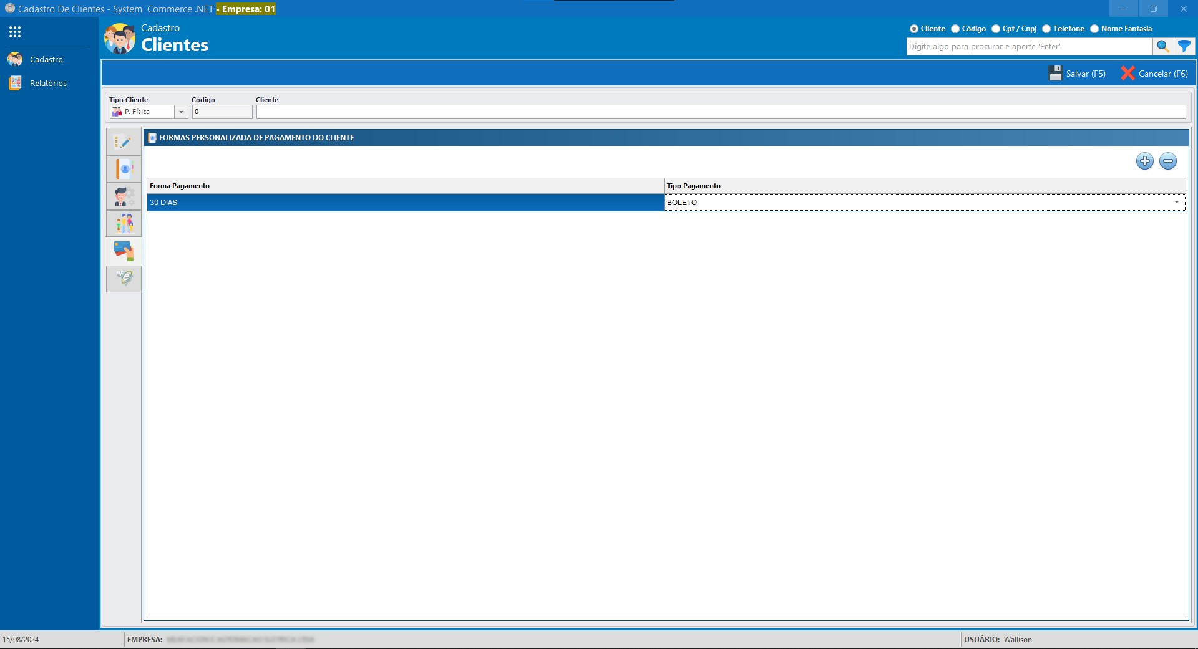
Task: Open the family members tab
Action: click(124, 223)
